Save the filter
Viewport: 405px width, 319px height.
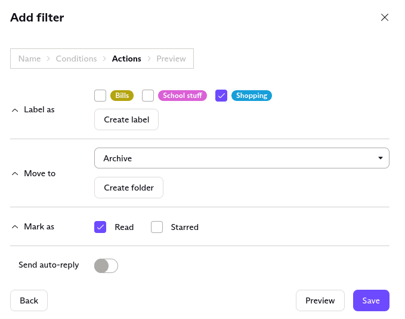pos(371,300)
